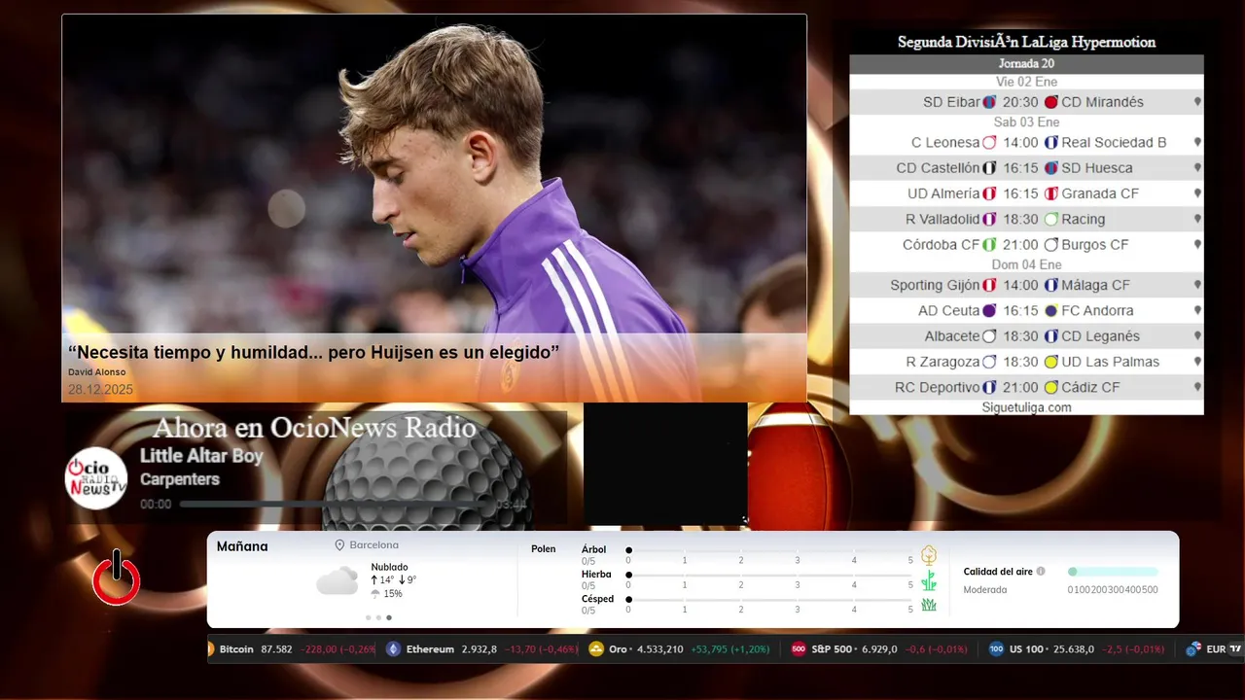Open venue pin for R Zaragoza match
Viewport: 1245px width, 700px height.
pos(1197,362)
